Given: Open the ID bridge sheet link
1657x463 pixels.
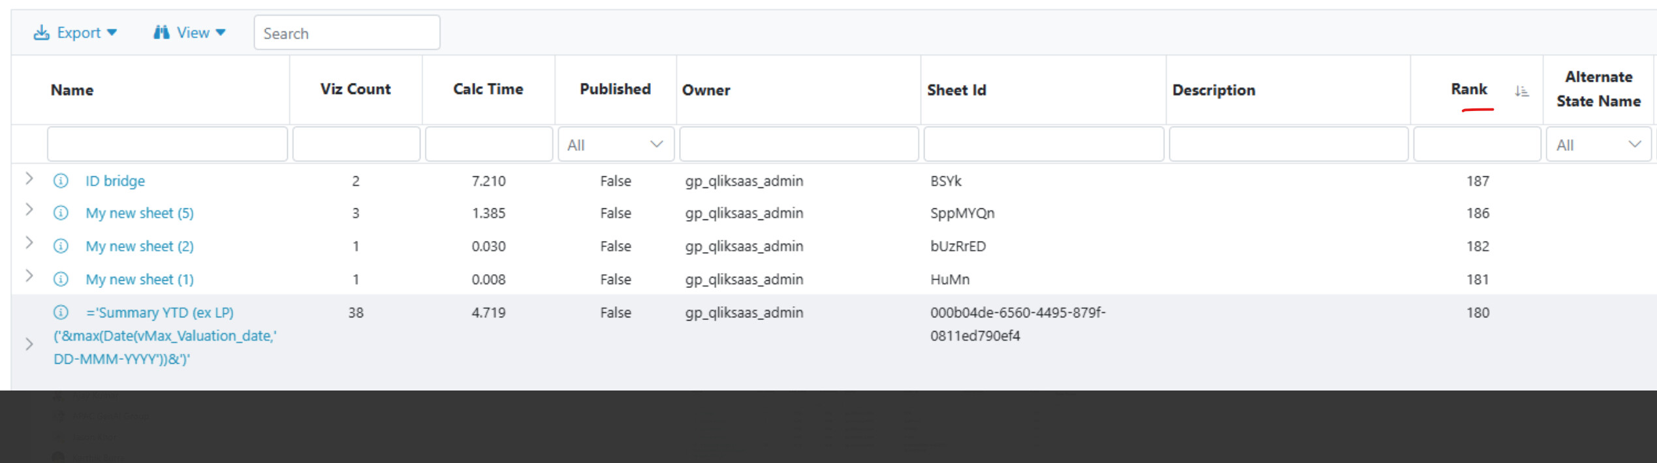Looking at the screenshot, I should point(115,181).
